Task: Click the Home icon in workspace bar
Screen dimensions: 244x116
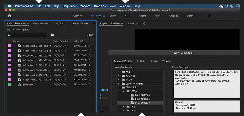Action: click(x=9, y=16)
